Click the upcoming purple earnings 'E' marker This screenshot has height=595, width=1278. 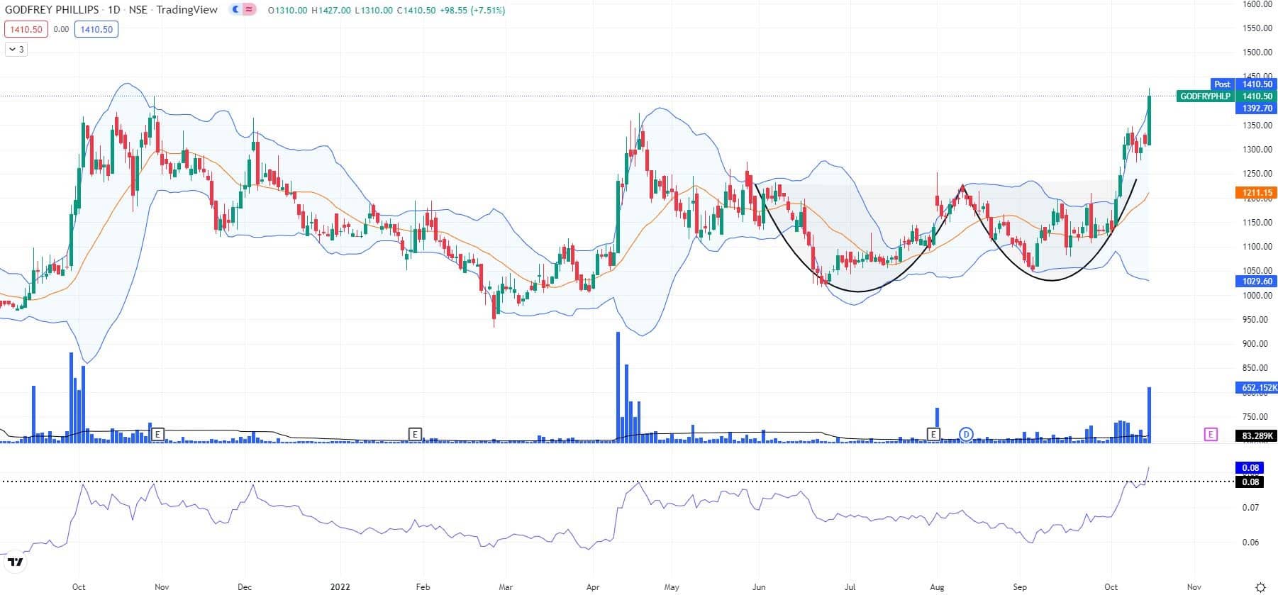tap(1211, 433)
